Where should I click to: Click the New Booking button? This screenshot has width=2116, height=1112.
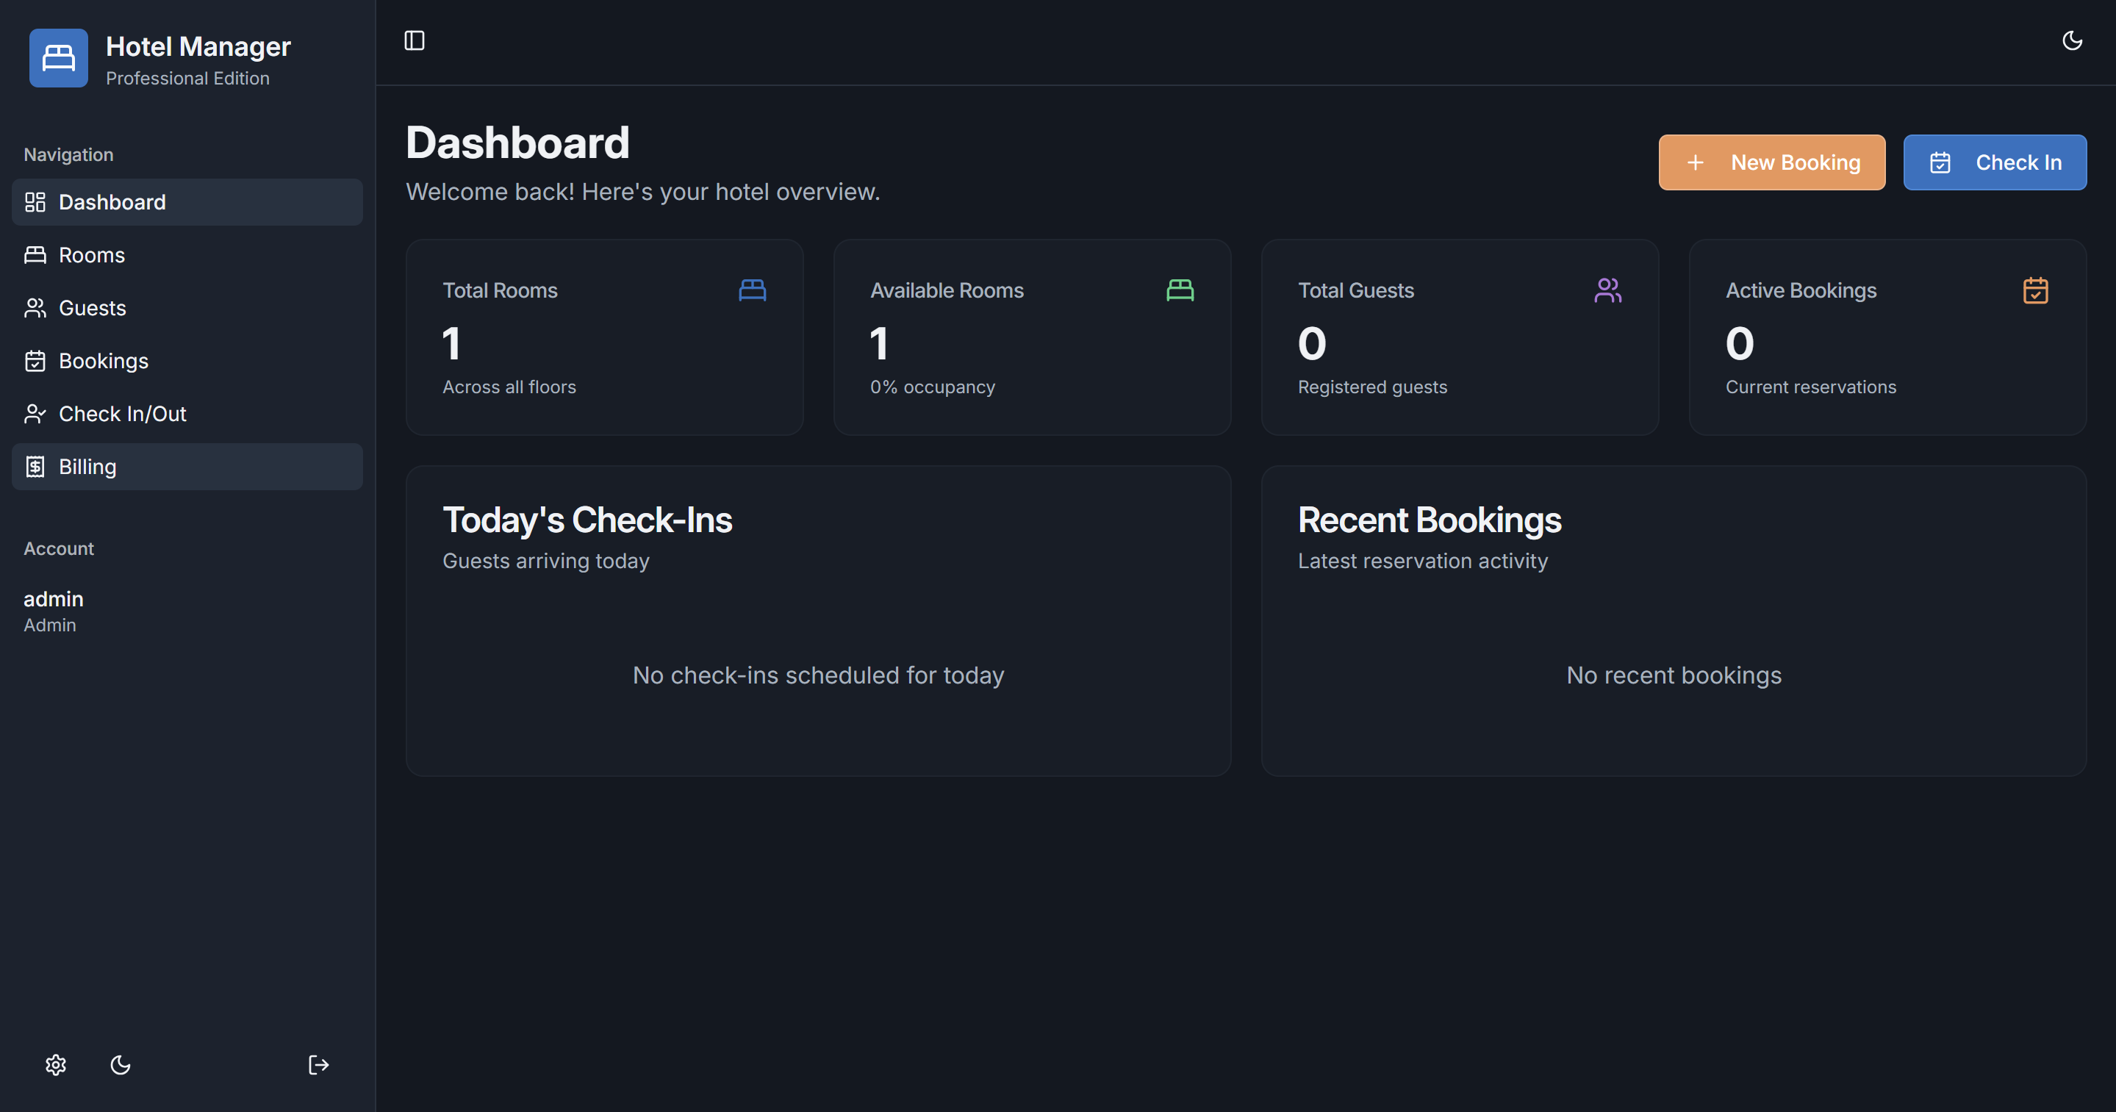[1771, 162]
